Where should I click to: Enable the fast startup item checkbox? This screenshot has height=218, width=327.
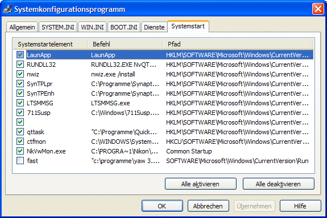pos(20,161)
